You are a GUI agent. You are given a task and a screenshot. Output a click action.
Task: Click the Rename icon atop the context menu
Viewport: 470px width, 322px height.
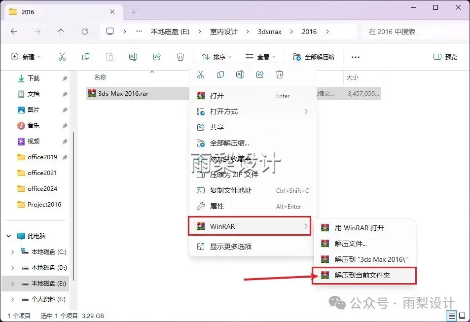(x=240, y=74)
